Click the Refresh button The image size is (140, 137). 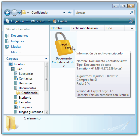(x=70, y=13)
